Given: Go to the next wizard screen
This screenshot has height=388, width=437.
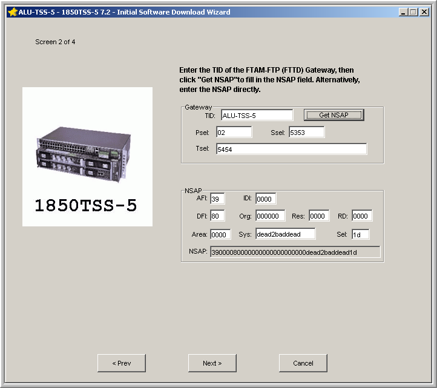Looking at the screenshot, I should [212, 363].
